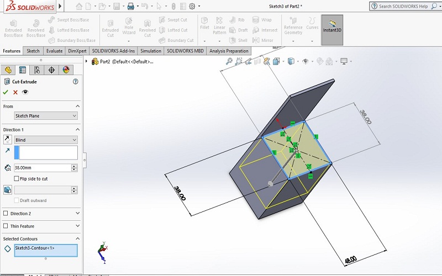
Task: Switch to the Evaluate tab
Action: 54,51
